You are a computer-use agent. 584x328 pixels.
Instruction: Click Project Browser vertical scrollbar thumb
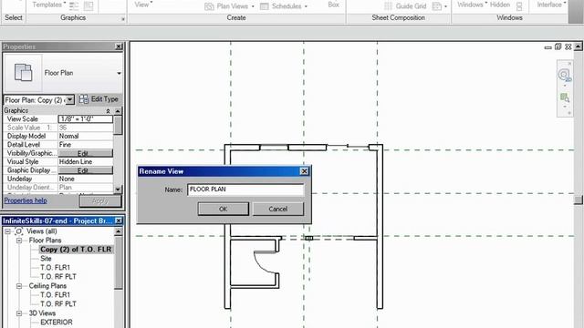[118, 263]
